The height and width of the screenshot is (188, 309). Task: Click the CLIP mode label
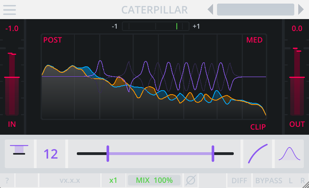click(258, 127)
